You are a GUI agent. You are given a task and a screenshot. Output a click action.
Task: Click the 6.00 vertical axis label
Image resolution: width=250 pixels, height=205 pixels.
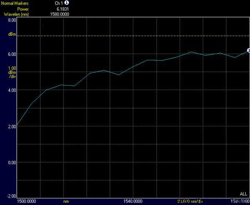[x=12, y=54]
